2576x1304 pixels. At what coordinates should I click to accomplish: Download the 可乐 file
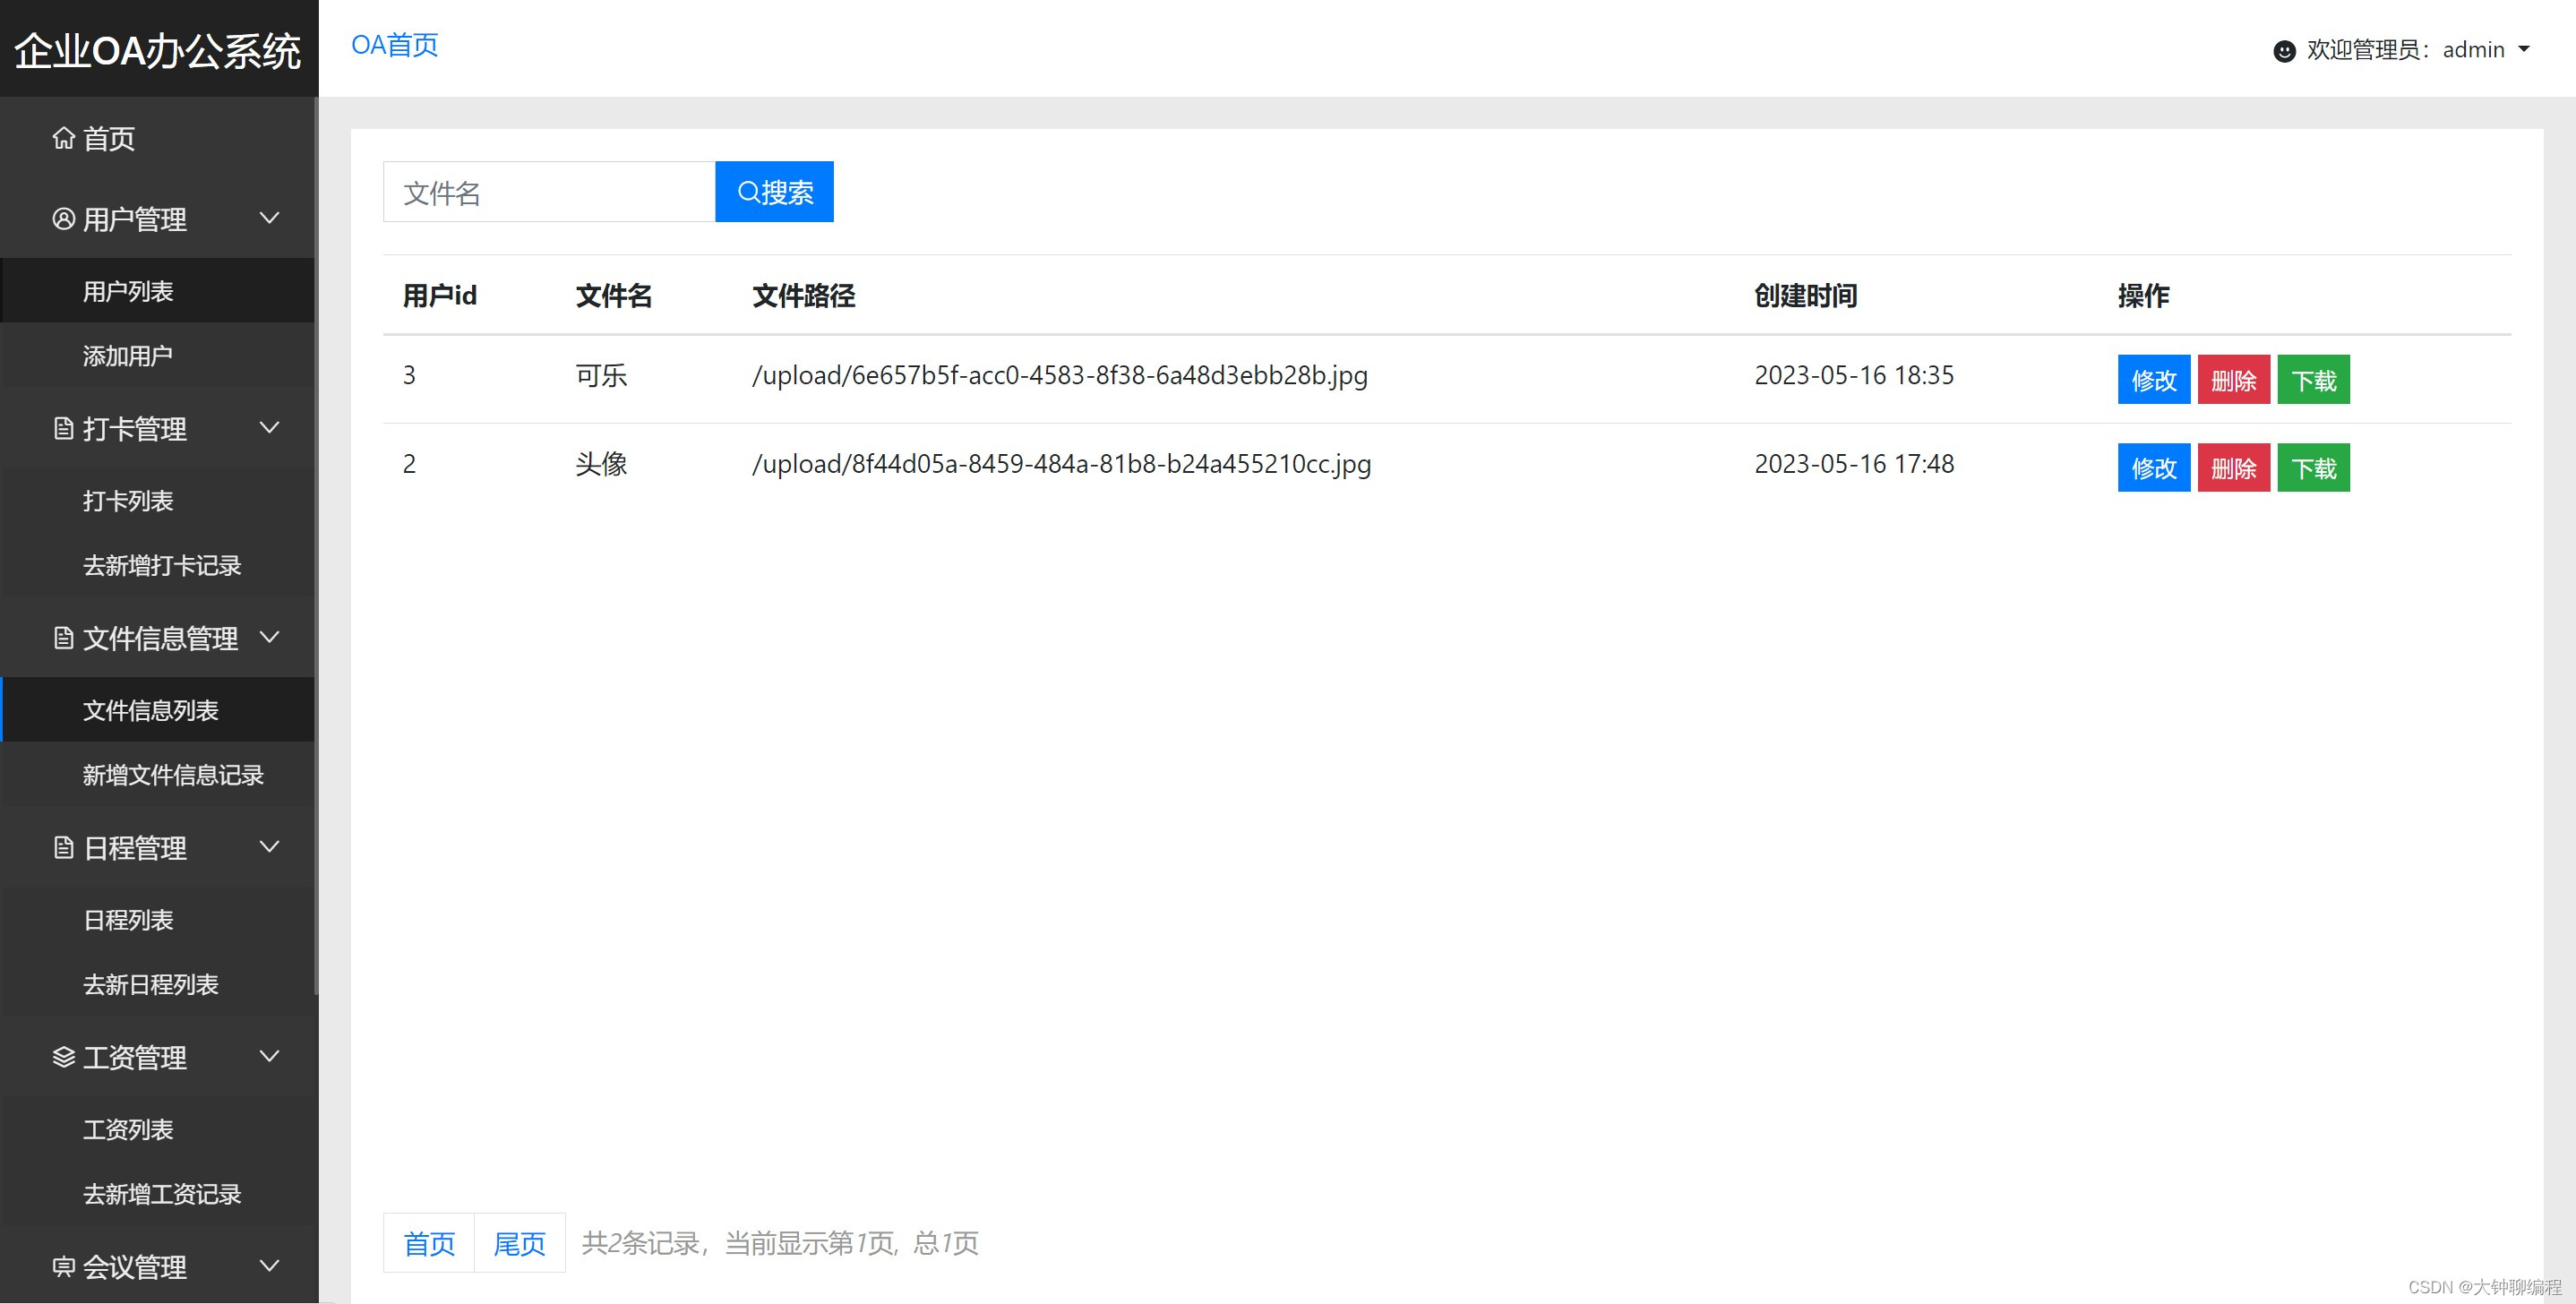pyautogui.click(x=2313, y=380)
